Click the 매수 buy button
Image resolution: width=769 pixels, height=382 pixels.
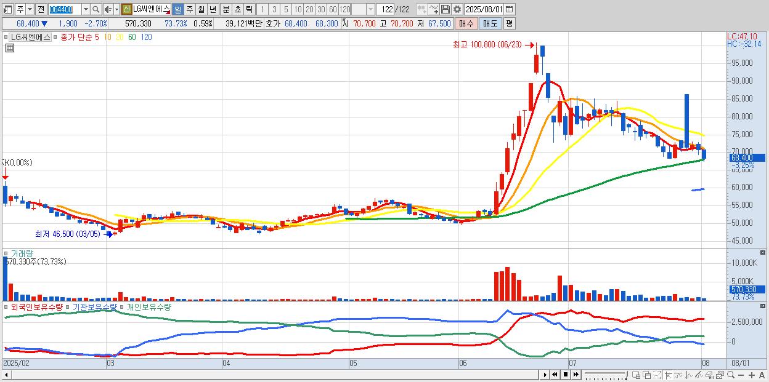click(466, 23)
